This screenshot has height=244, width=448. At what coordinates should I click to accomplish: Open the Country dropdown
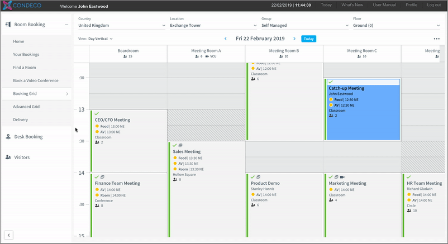point(122,26)
